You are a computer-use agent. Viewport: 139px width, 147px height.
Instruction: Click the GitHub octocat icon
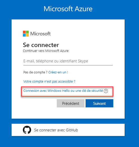pos(27,130)
